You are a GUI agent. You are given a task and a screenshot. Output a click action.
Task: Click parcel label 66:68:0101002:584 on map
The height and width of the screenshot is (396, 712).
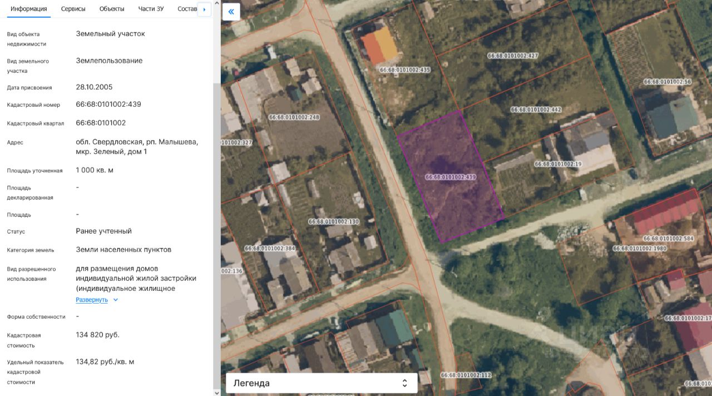[669, 239]
